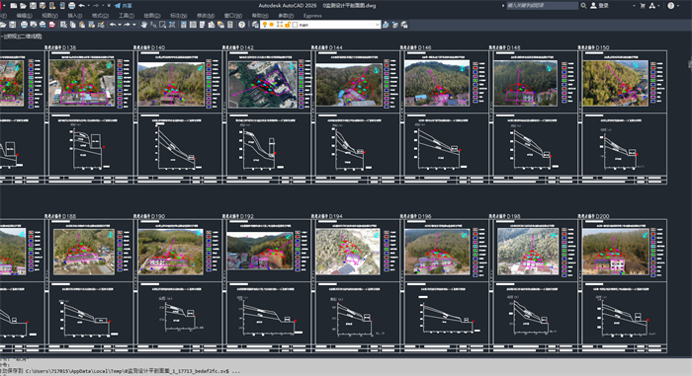Expand the layer 'nan' dropdown list
692x376 pixels.
[377, 25]
